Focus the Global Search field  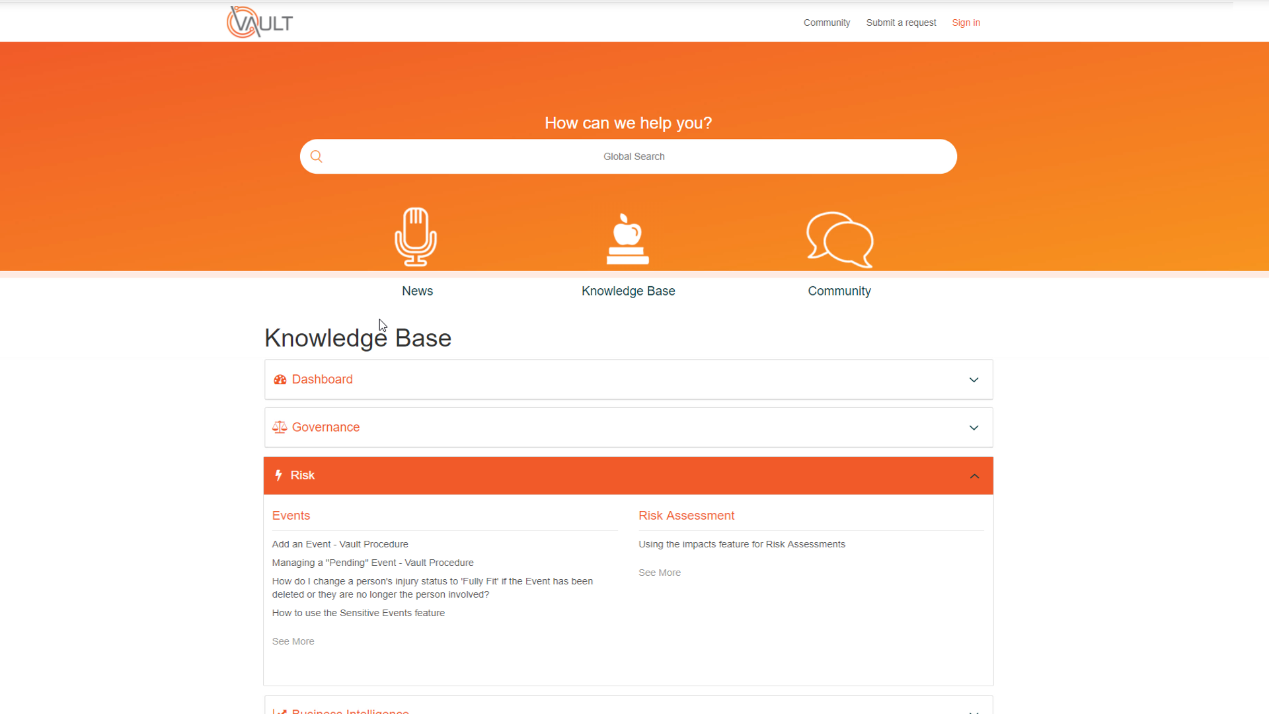click(x=629, y=157)
